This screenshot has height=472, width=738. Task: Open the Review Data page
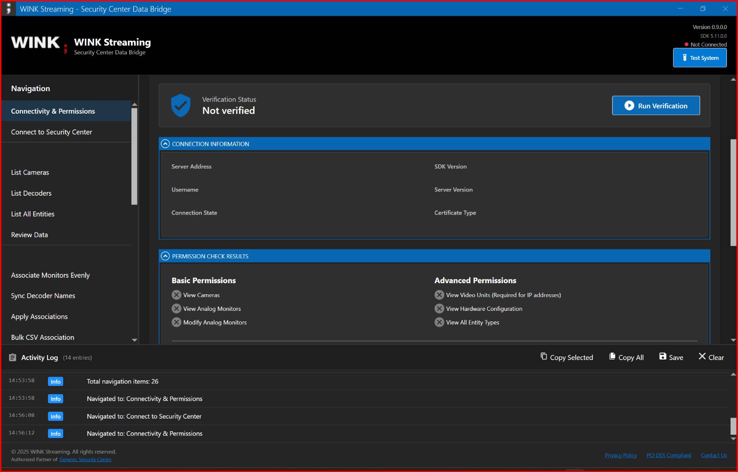point(66,235)
